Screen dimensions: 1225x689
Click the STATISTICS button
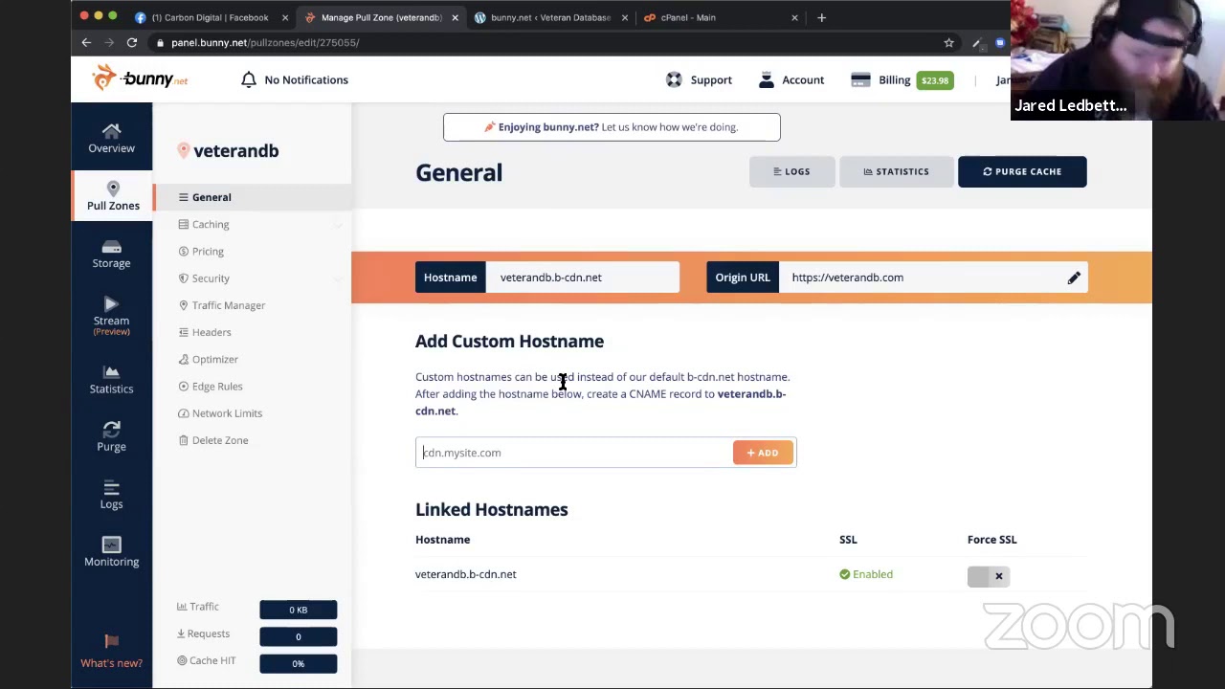896,172
